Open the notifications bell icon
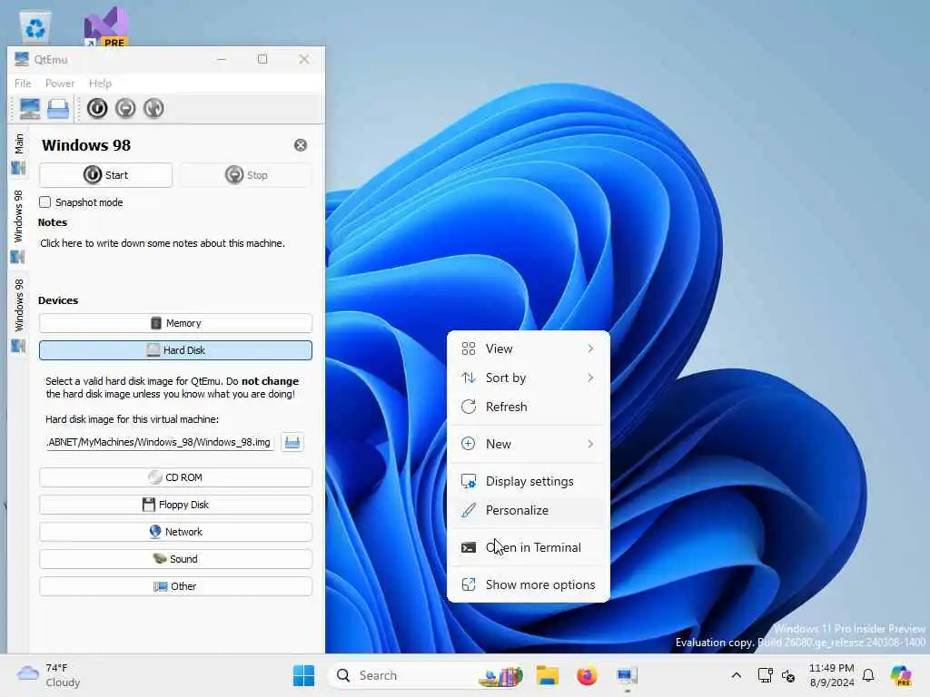930x697 pixels. pyautogui.click(x=869, y=676)
